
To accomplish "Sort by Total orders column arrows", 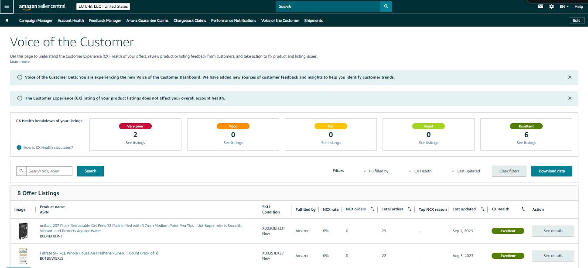I will coord(409,209).
